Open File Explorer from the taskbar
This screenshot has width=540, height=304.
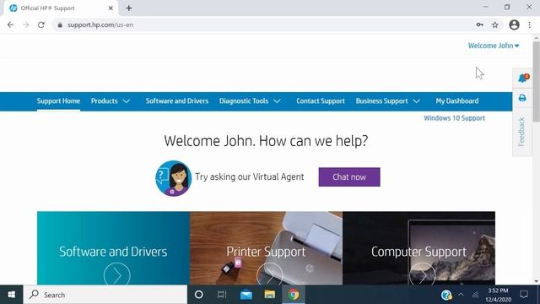click(x=270, y=295)
